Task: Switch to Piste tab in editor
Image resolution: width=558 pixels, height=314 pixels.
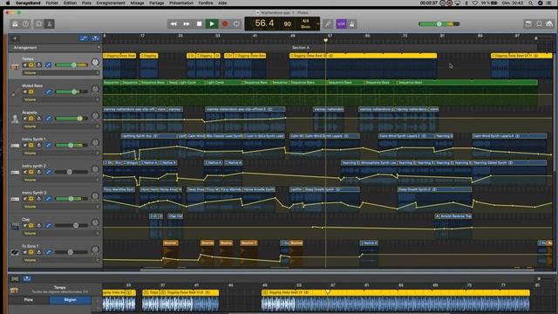Action: (x=28, y=300)
